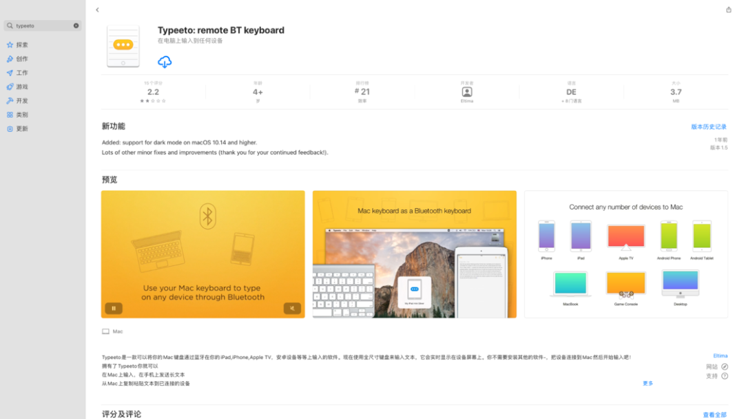
Task: Click the Typeeto: remote BT keyboard title
Action: pos(221,30)
